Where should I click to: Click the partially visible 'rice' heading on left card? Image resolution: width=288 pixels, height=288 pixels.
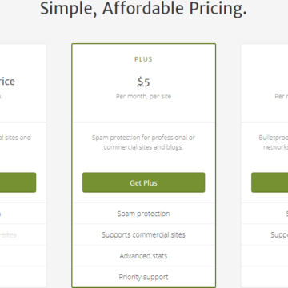[7, 82]
